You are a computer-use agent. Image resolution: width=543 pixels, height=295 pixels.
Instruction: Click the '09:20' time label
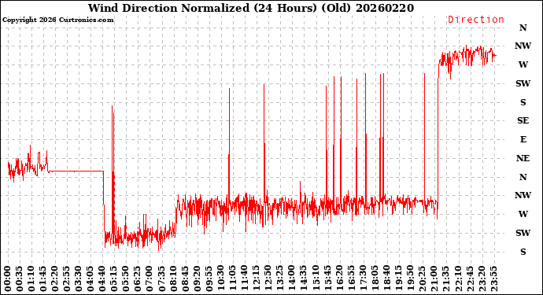click(197, 279)
